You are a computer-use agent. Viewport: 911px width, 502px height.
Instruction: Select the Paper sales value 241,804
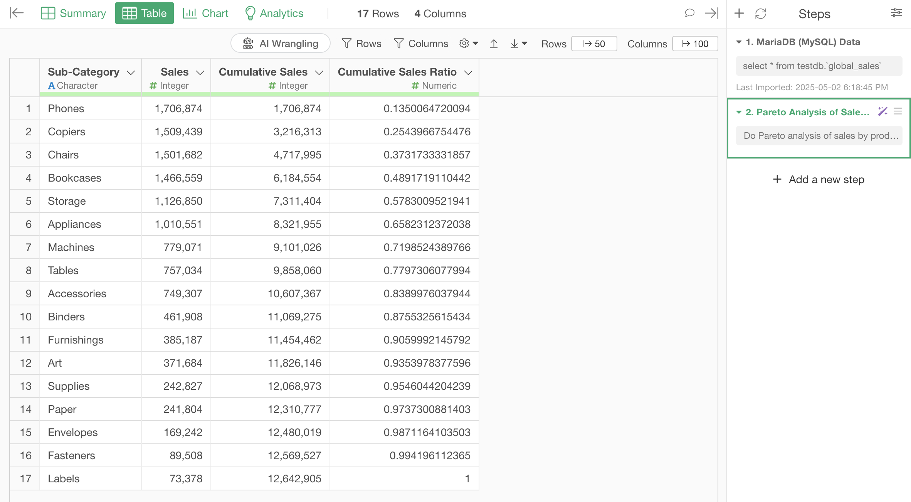point(176,409)
